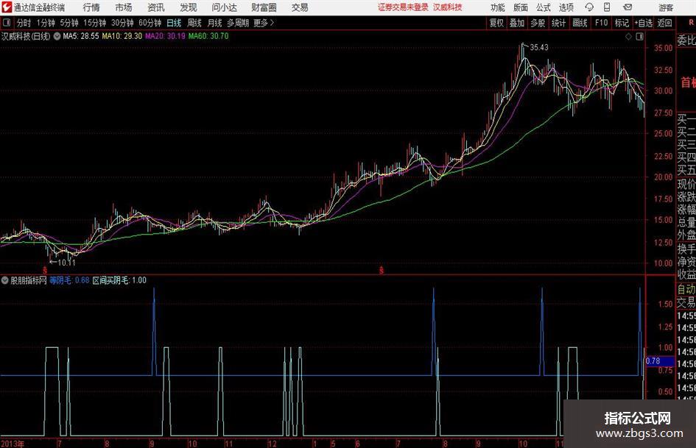The height and width of the screenshot is (448, 696).
Task: Open the 交易 menu
Action: 300,7
